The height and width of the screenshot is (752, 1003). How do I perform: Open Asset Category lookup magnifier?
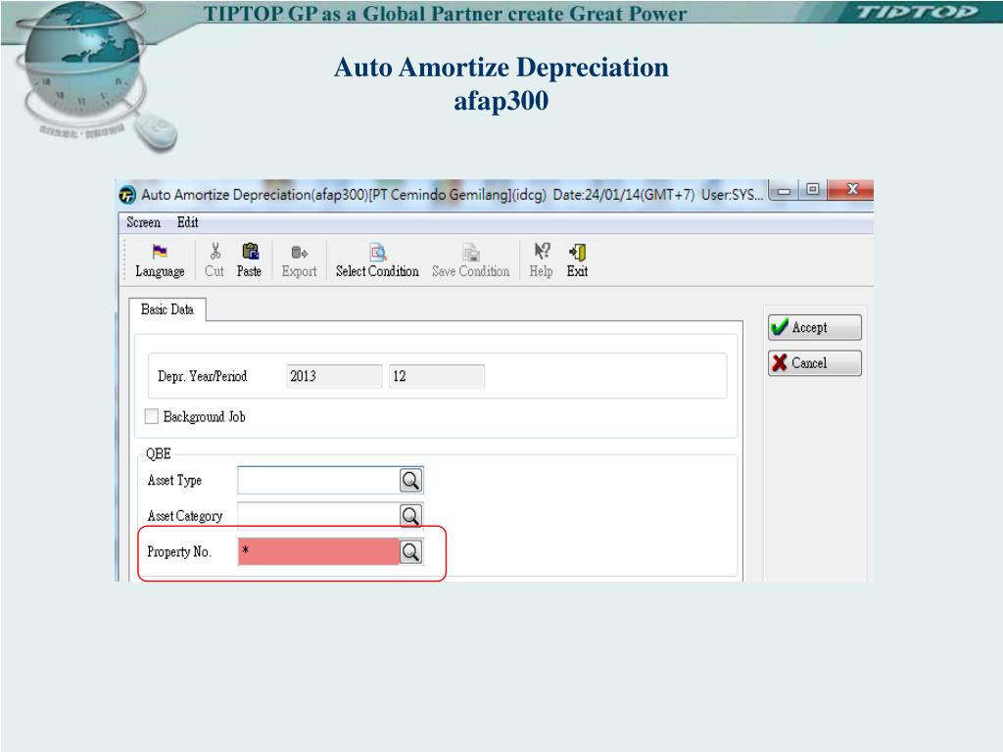click(x=410, y=515)
